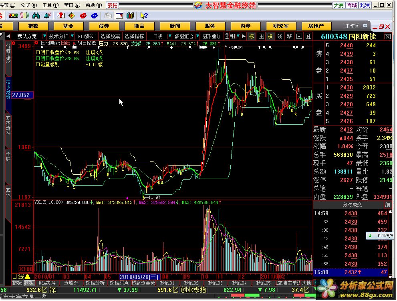Click the 债券 yellow button

(104, 26)
